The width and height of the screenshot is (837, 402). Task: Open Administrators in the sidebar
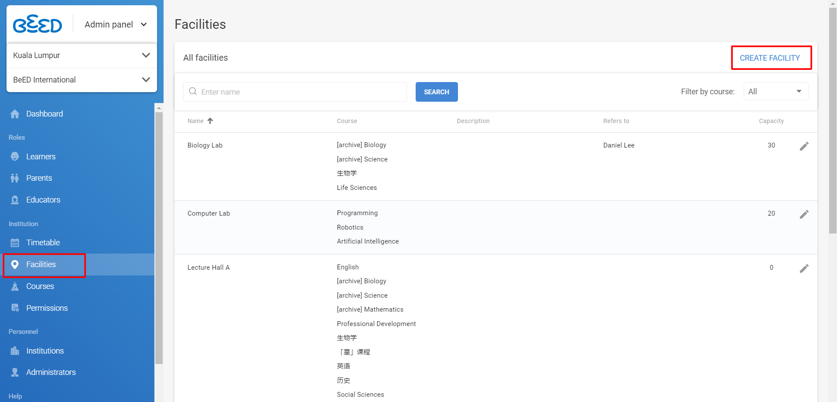coord(51,372)
